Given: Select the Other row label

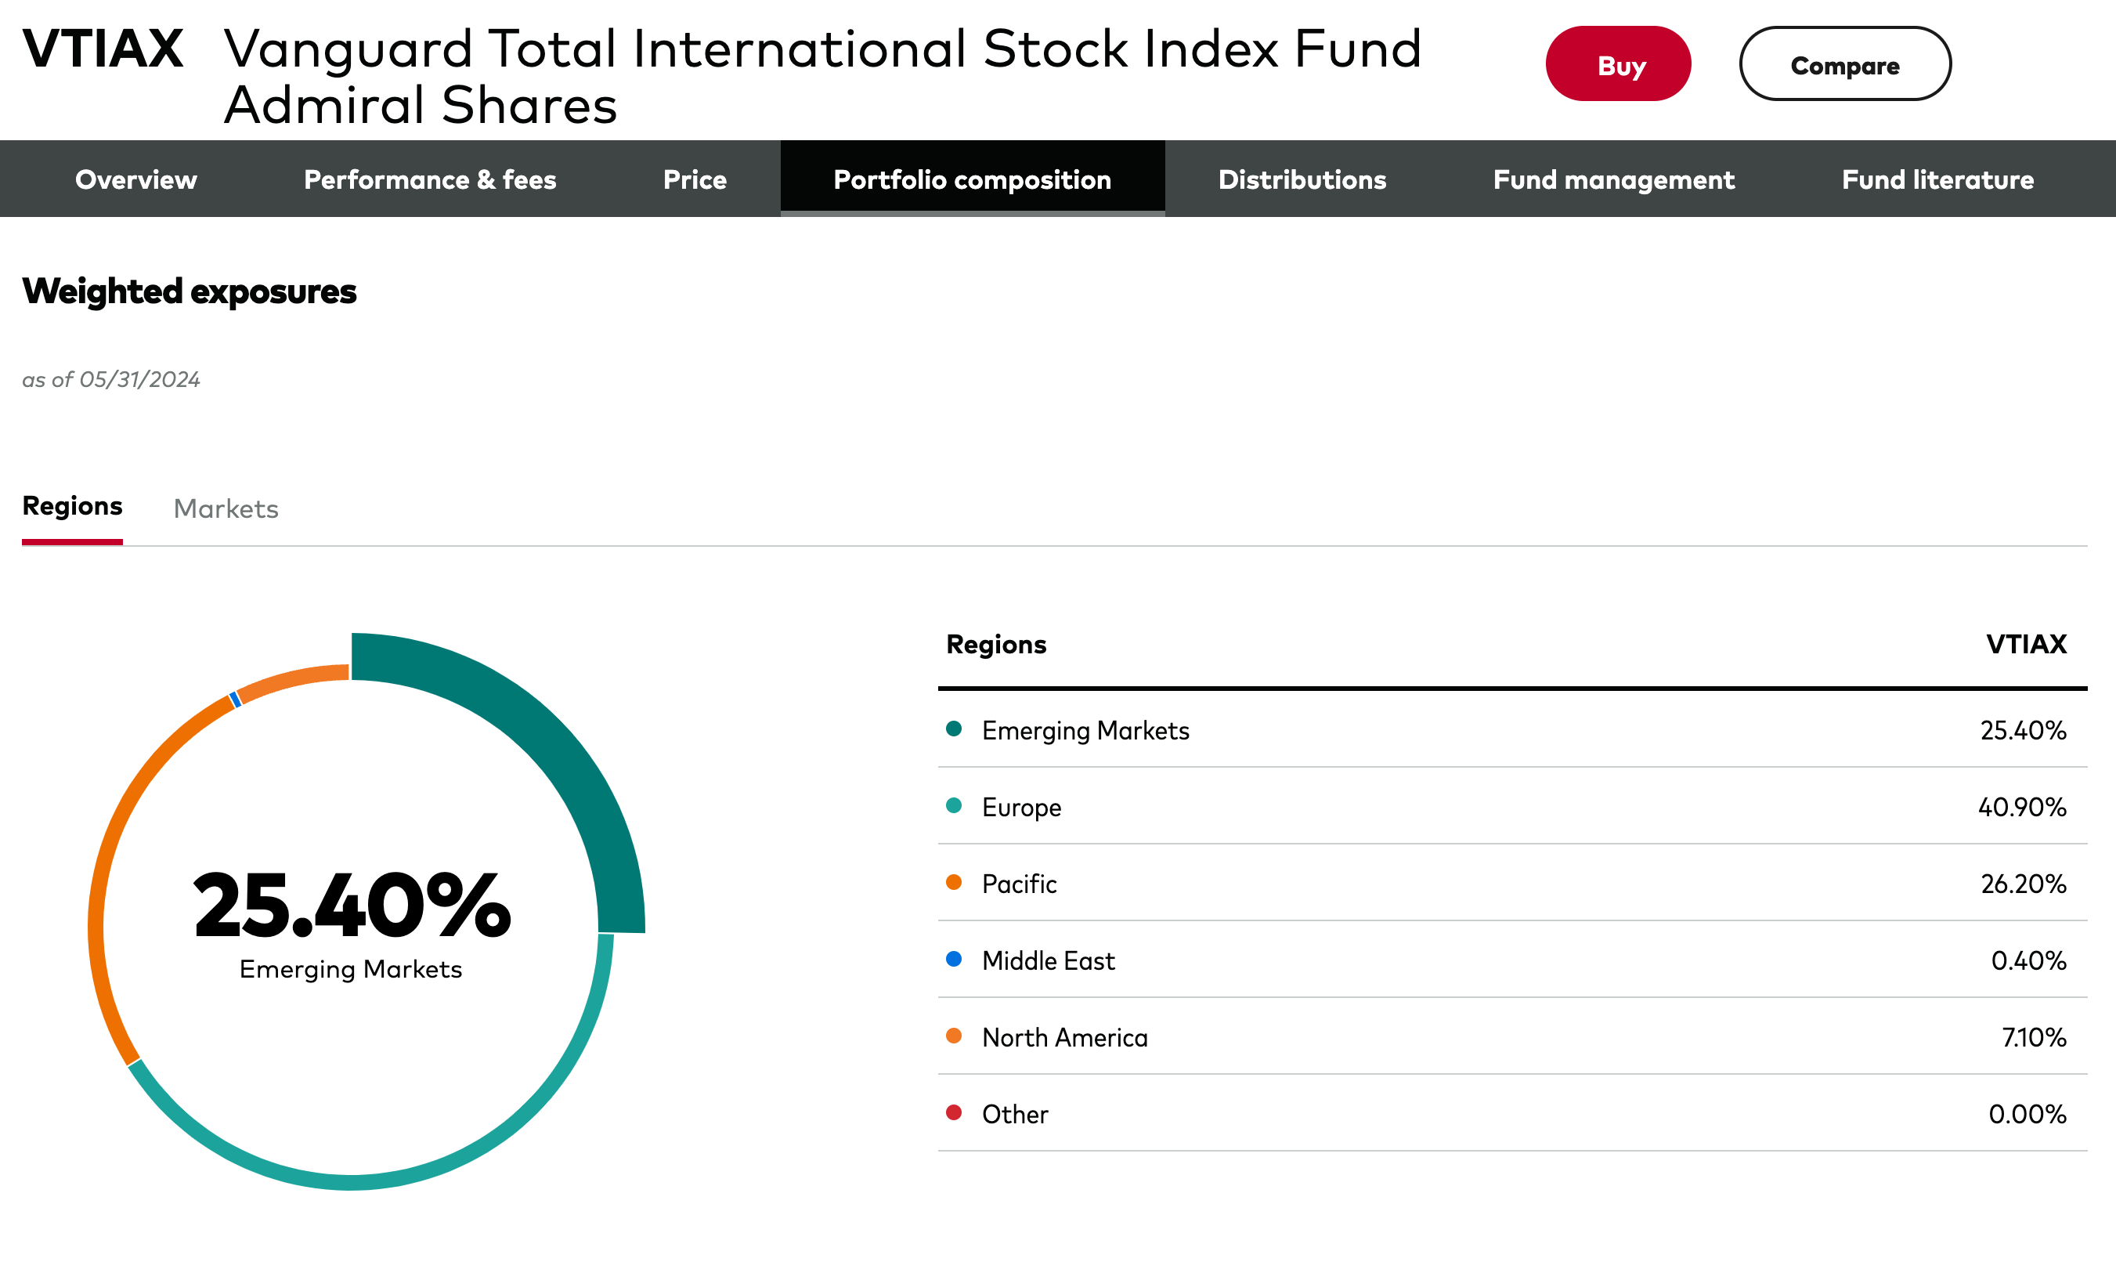Looking at the screenshot, I should pos(1015,1114).
